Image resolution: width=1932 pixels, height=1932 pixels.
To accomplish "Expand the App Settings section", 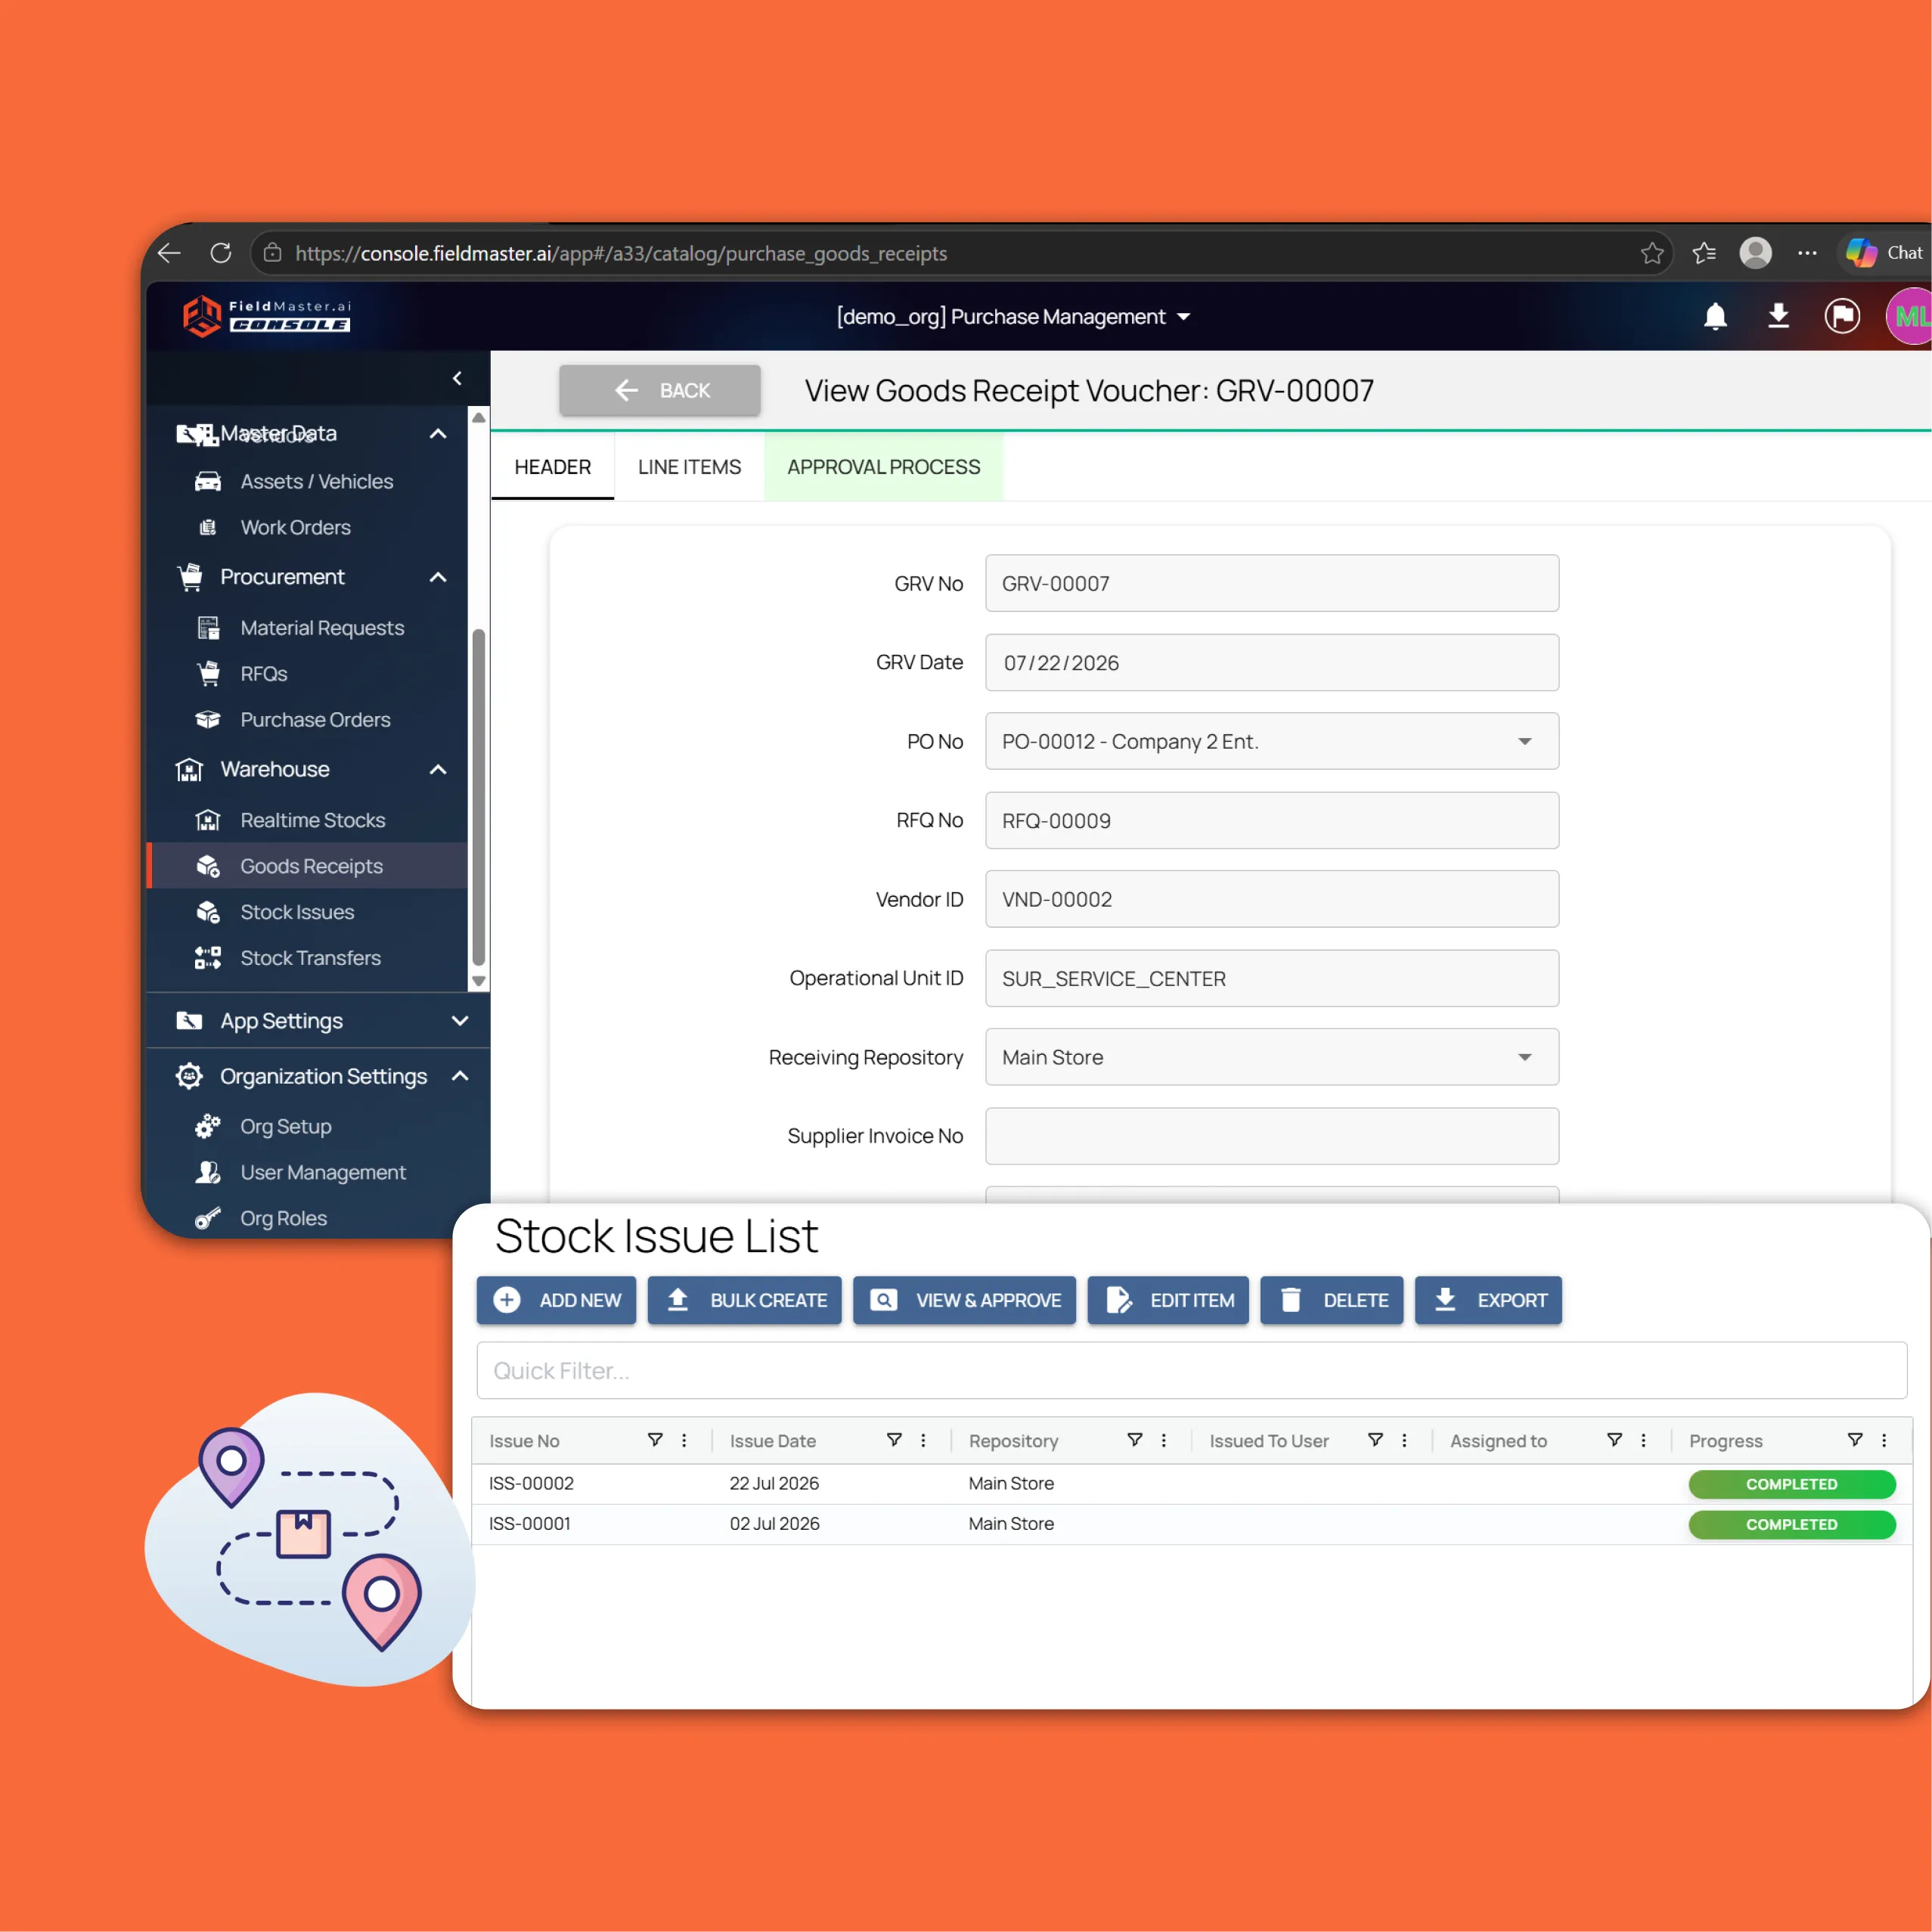I will 460,1021.
